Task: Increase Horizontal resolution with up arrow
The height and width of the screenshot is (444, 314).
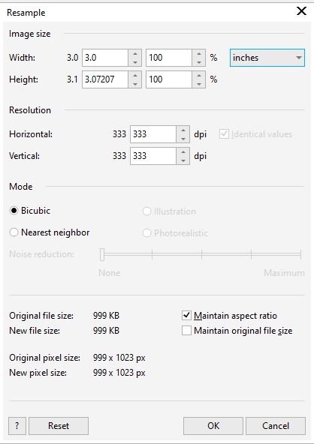Action: (x=183, y=130)
